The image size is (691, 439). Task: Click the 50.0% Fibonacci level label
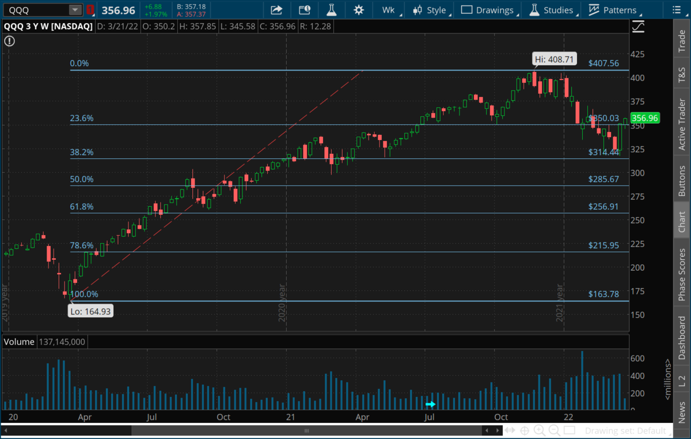pyautogui.click(x=82, y=179)
